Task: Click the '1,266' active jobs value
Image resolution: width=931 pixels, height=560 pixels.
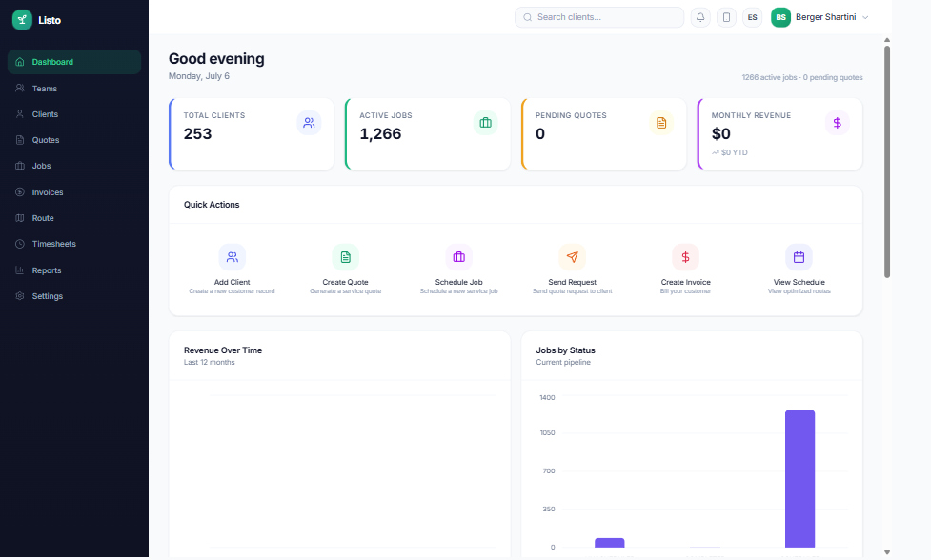Action: point(380,134)
